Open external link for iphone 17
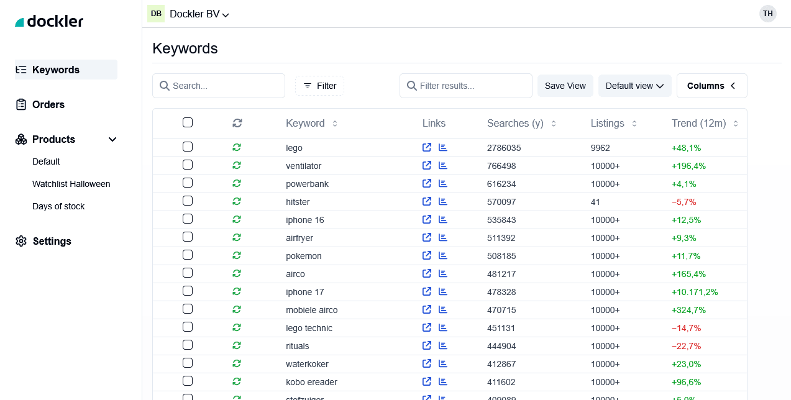The height and width of the screenshot is (400, 791). pos(427,292)
